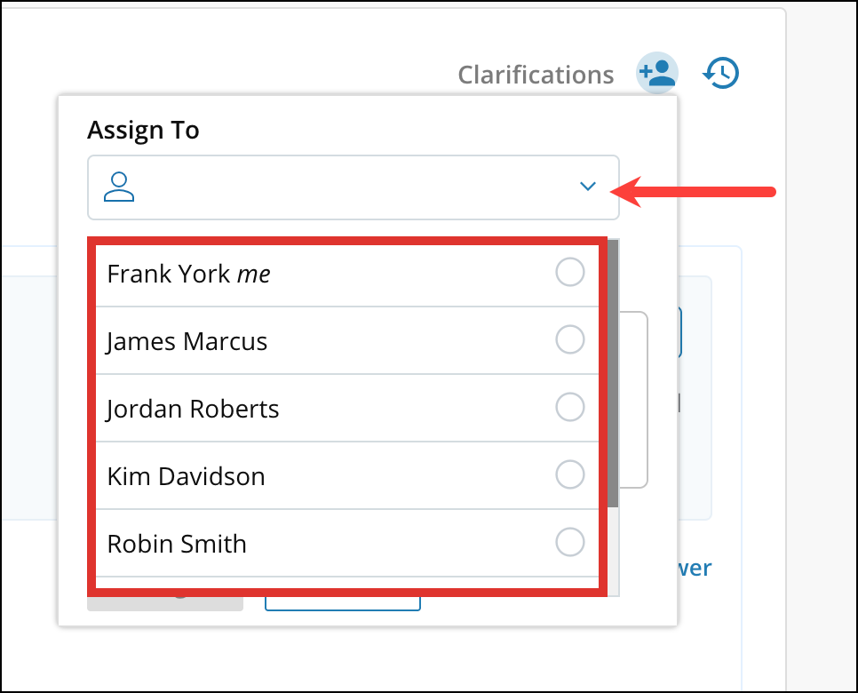858x693 pixels.
Task: Click the partially hidden outlined button below list
Action: pos(342,604)
